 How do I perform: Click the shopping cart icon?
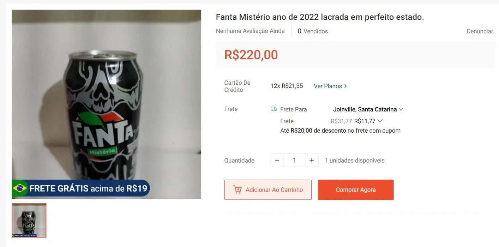[x=238, y=190]
